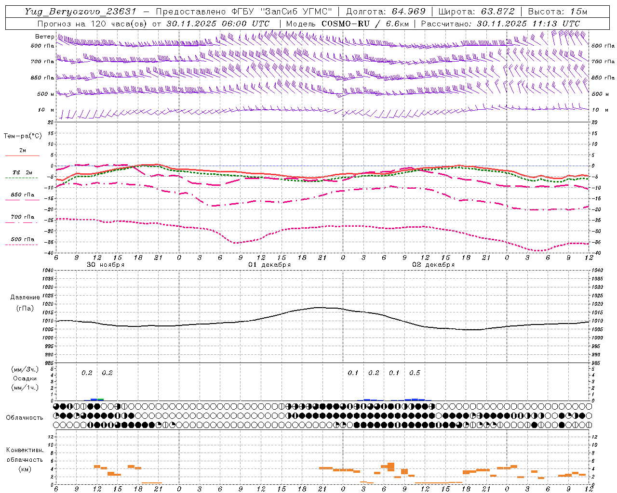The width and height of the screenshot is (617, 493).
Task: Click the 01 декабря date label
Action: 269,265
